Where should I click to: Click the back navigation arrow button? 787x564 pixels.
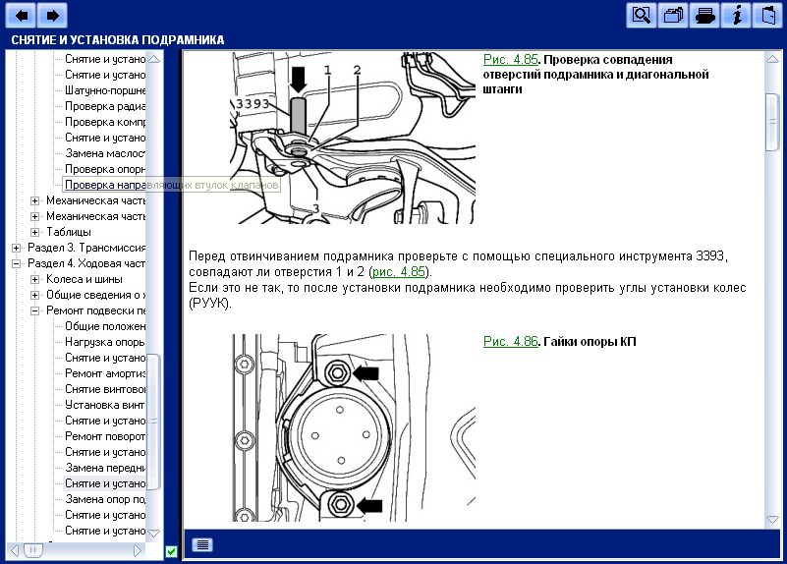pyautogui.click(x=22, y=15)
